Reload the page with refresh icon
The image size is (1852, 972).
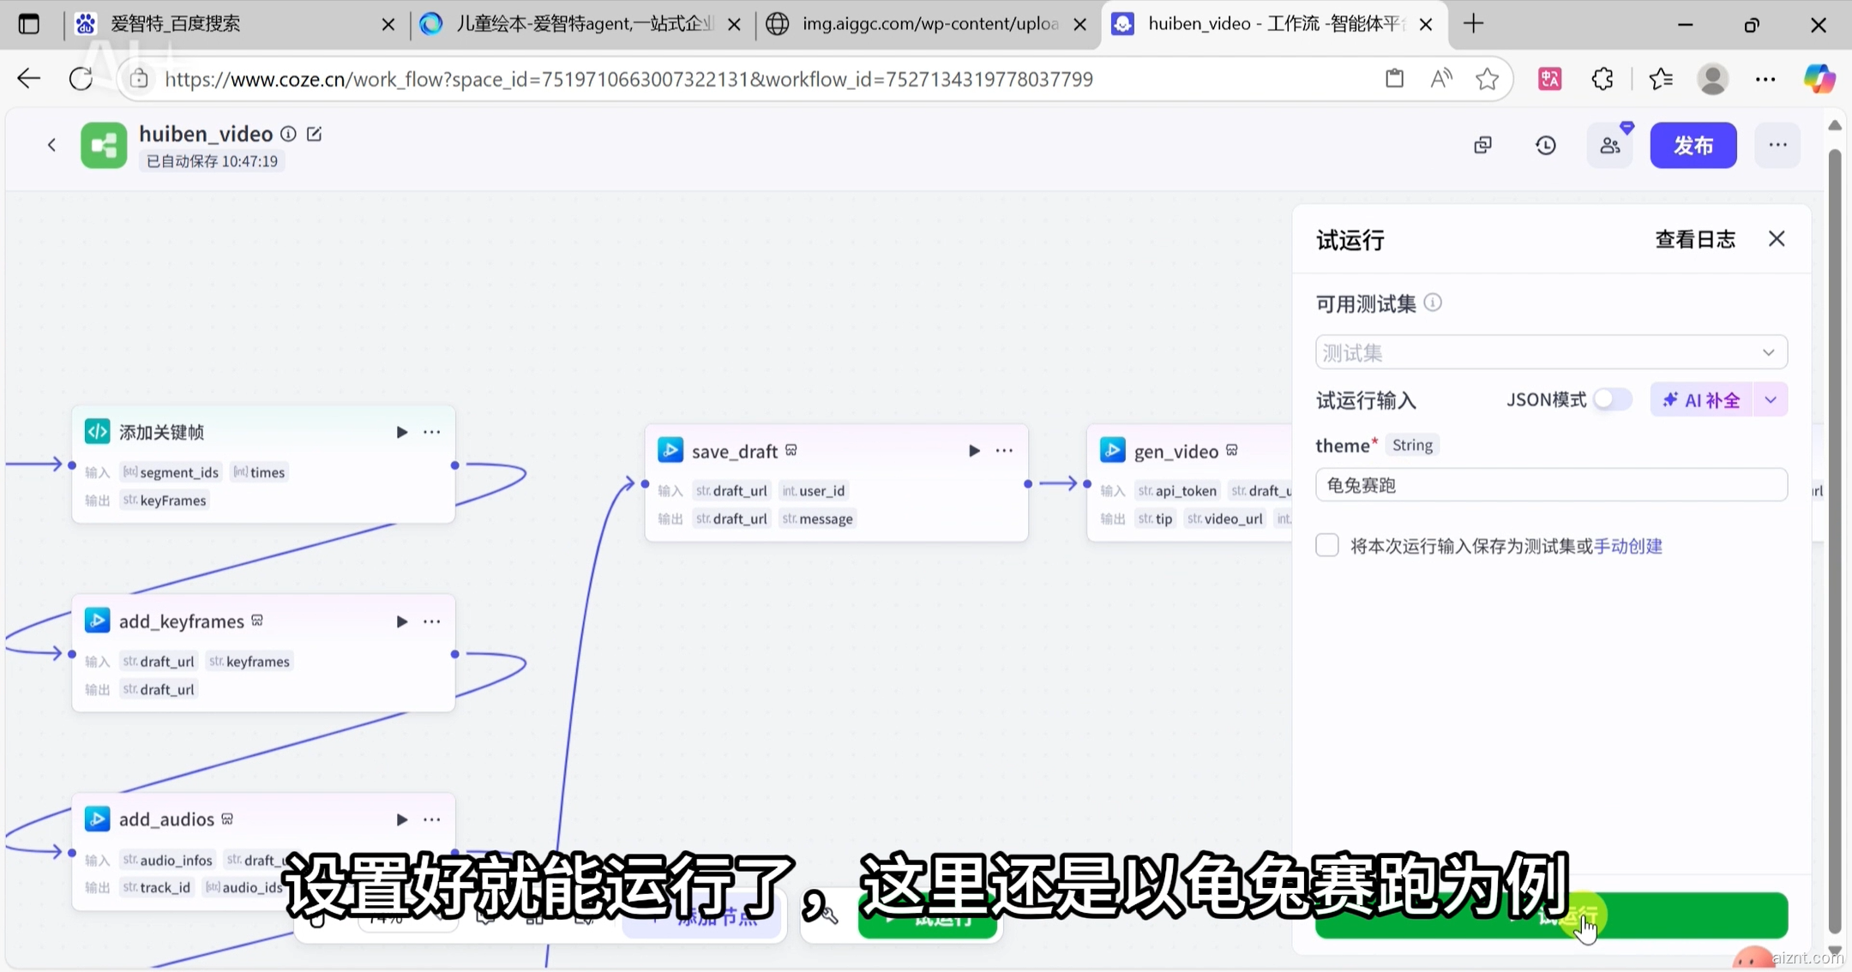click(81, 79)
